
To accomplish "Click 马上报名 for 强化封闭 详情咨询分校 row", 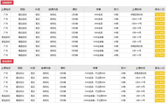I will [160, 15].
